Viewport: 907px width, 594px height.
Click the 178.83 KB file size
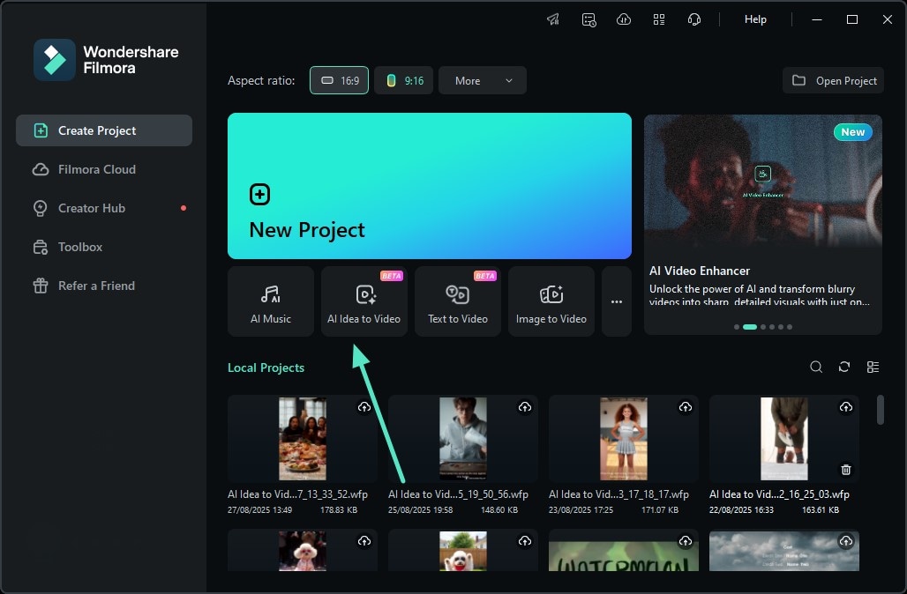(x=339, y=510)
